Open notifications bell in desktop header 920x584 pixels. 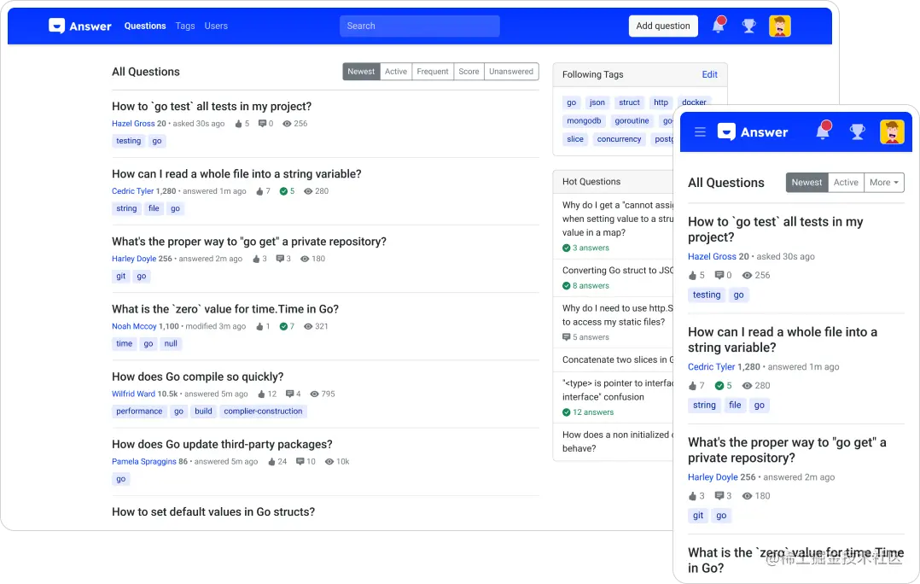pos(719,26)
